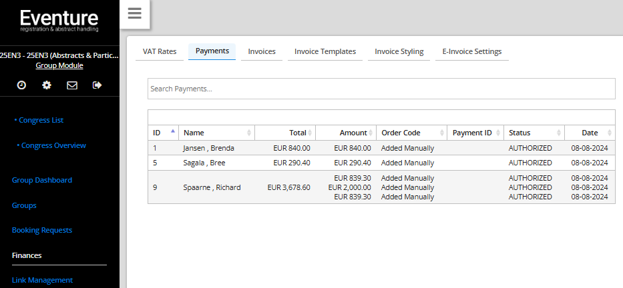623x288 pixels.
Task: Open the E-Invoice Settings tab
Action: click(x=471, y=51)
